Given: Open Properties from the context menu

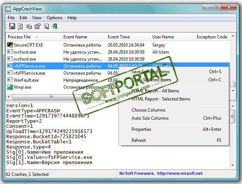Looking at the screenshot, I should tap(174, 129).
